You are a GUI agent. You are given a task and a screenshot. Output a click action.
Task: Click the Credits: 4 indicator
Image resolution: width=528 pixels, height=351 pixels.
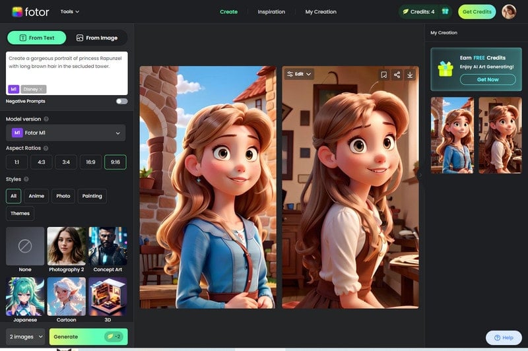418,12
